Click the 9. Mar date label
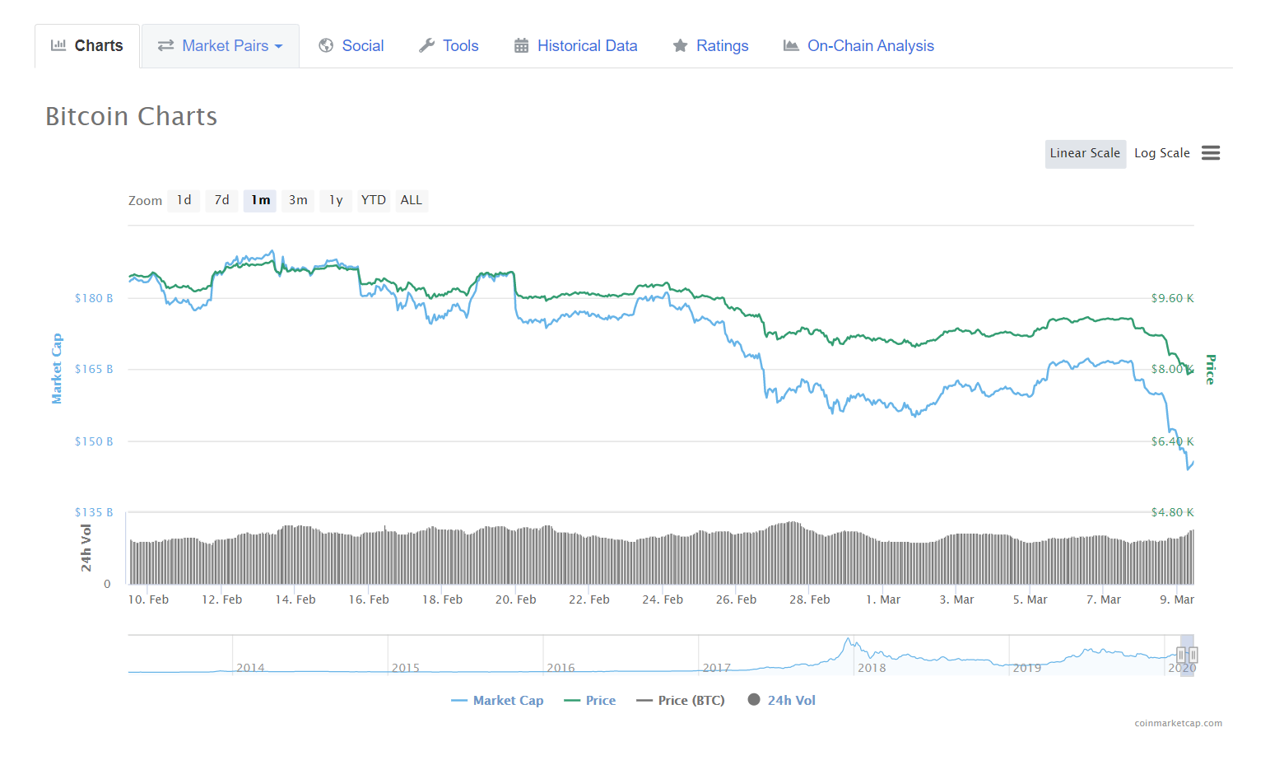The image size is (1270, 765). click(1177, 599)
